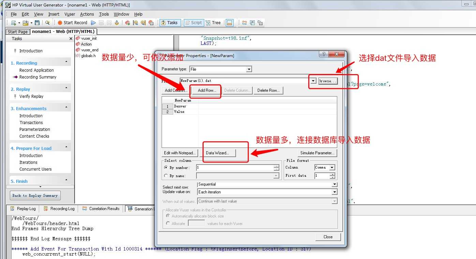
Task: Open the Edit menu
Action: click(25, 14)
